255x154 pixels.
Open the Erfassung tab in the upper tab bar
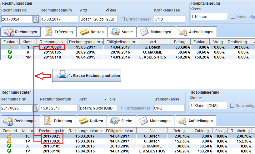pyautogui.click(x=59, y=32)
